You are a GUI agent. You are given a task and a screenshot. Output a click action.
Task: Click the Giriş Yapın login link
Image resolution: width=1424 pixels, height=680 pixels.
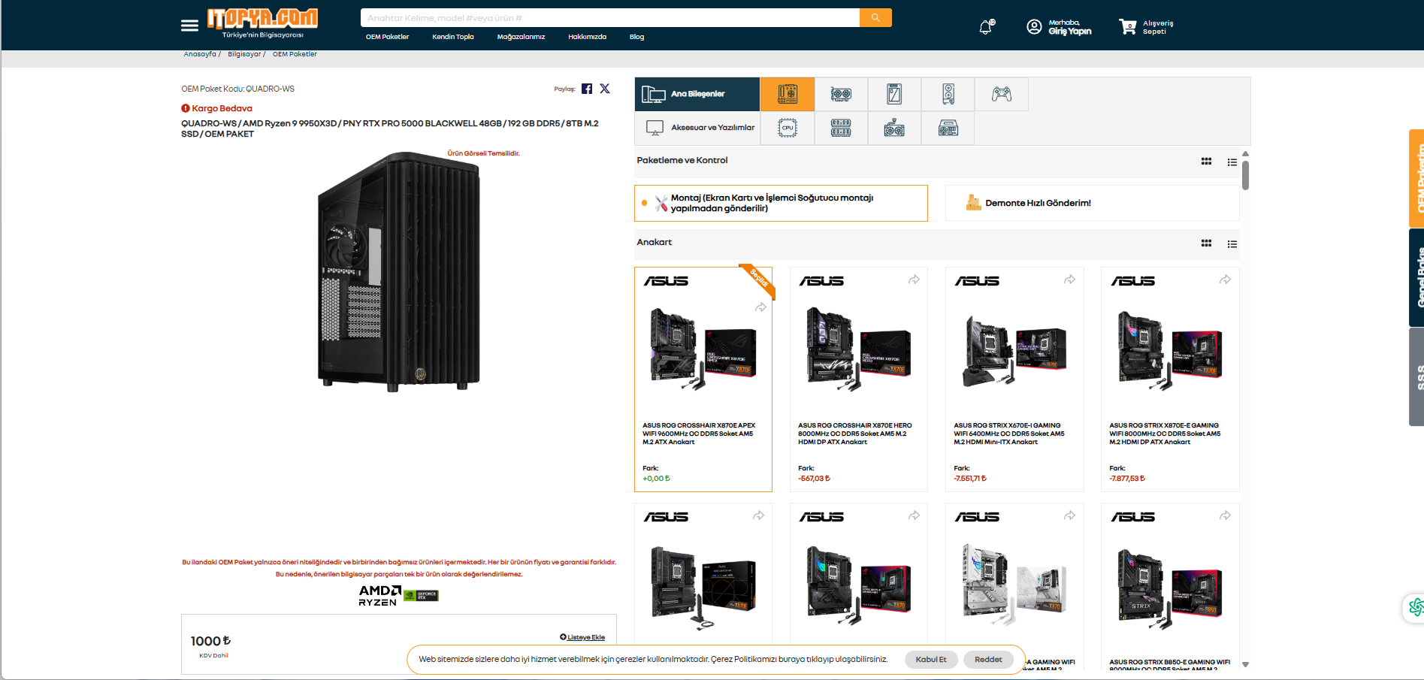1070,32
